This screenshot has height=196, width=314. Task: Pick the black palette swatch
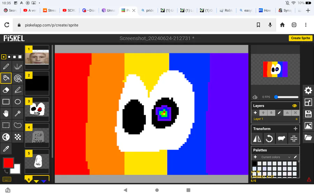(254, 163)
